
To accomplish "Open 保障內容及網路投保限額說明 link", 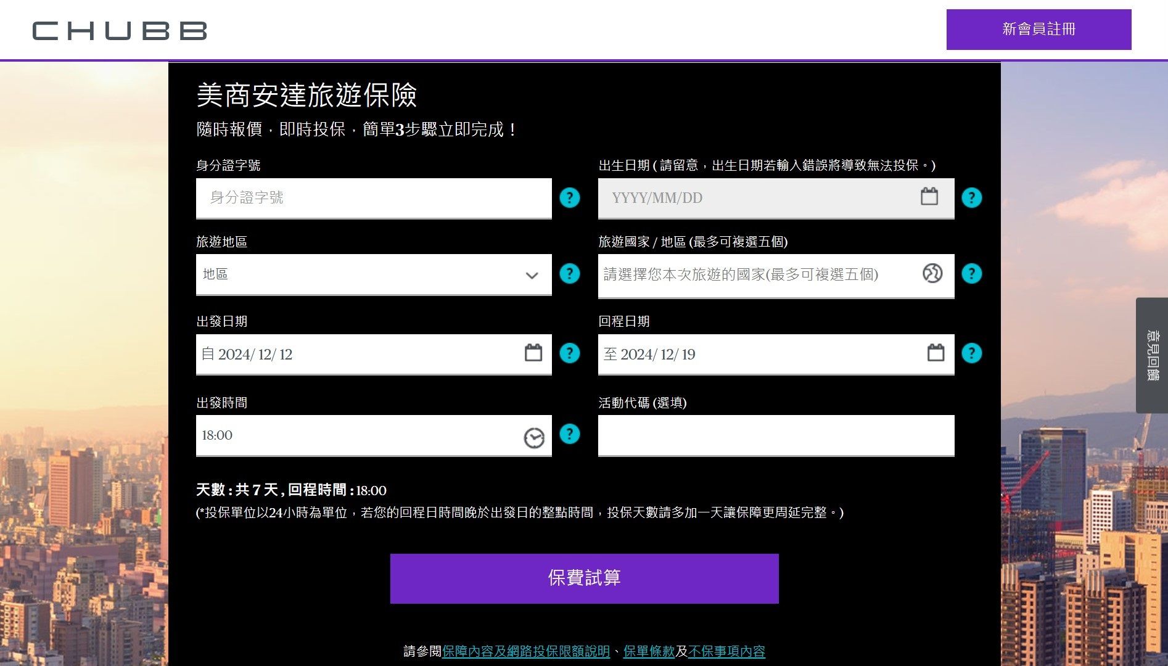I will coord(526,651).
